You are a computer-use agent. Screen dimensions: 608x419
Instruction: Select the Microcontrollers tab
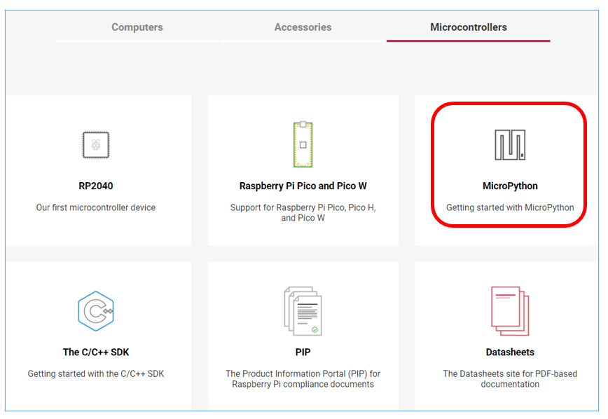click(x=469, y=27)
